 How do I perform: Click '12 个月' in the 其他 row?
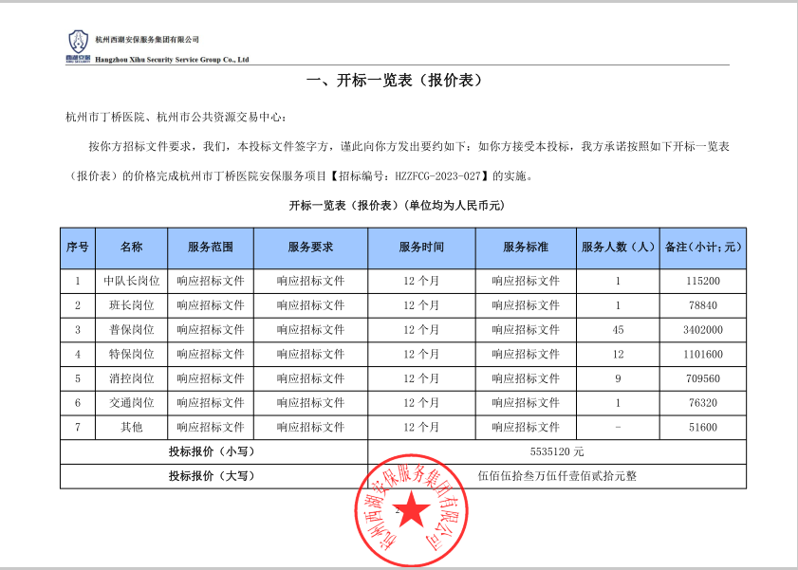(x=421, y=427)
